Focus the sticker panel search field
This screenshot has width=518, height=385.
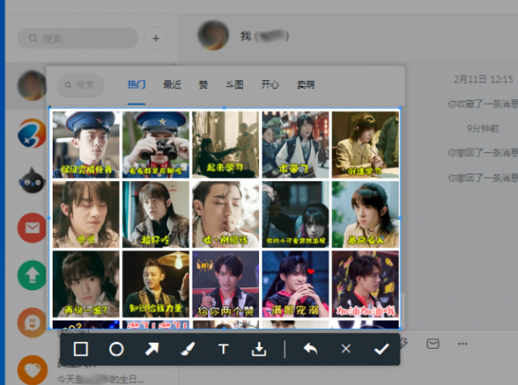pyautogui.click(x=80, y=85)
